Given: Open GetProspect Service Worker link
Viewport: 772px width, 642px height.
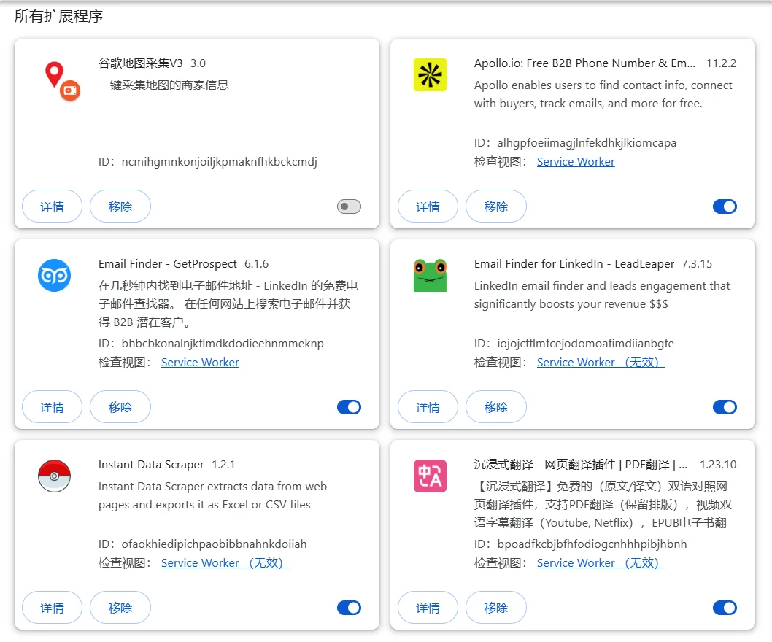Looking at the screenshot, I should (200, 363).
